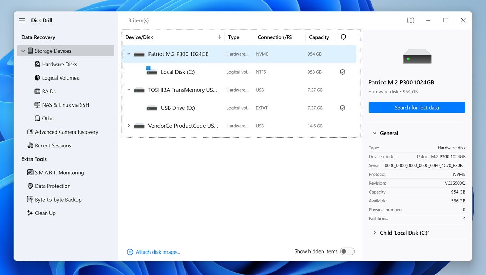Click the serial number value
486x275 pixels.
[425, 166]
